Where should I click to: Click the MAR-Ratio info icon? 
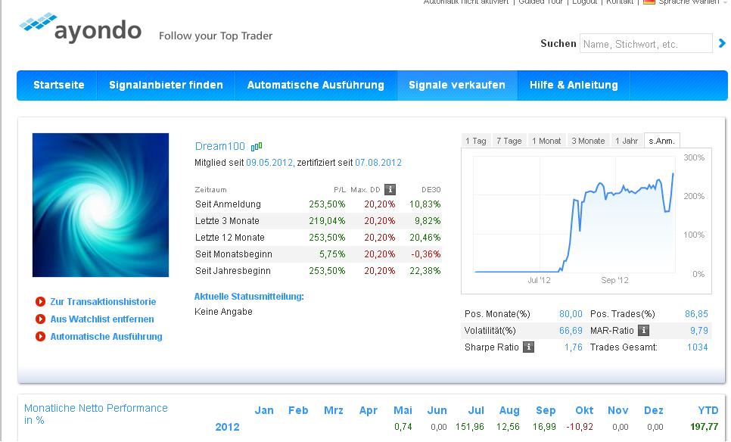coord(643,331)
